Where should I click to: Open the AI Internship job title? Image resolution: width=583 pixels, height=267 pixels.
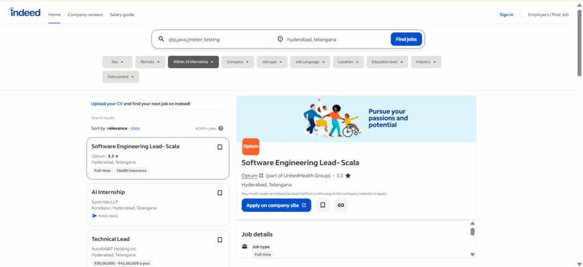click(x=108, y=192)
